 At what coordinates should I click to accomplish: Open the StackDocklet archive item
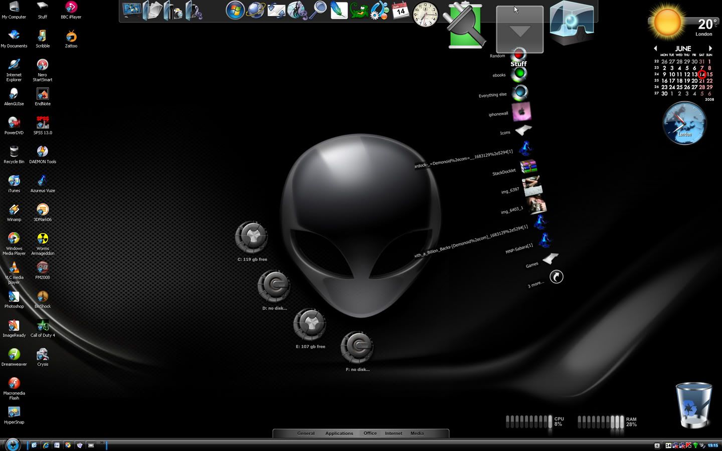(x=528, y=166)
